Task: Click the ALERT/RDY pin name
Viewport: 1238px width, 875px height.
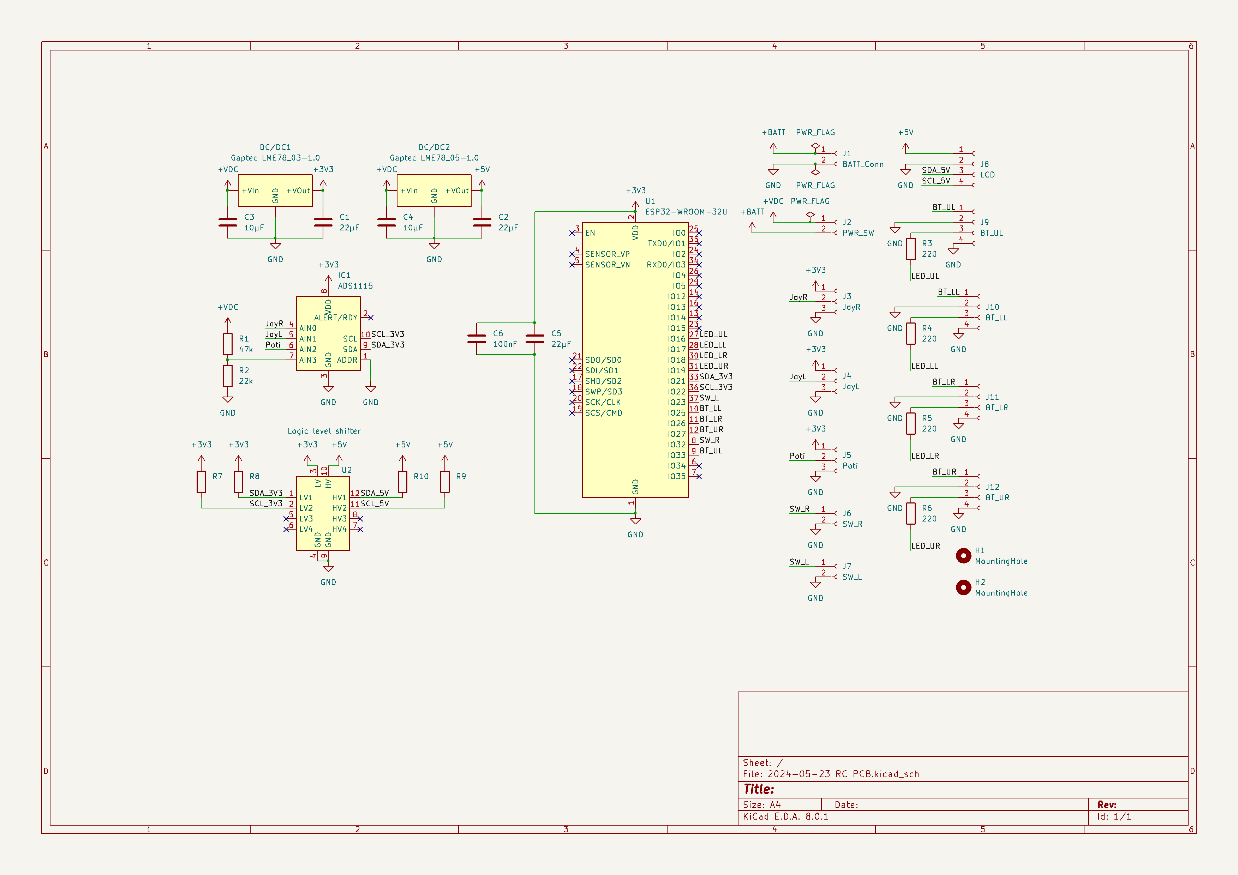Action: [335, 317]
